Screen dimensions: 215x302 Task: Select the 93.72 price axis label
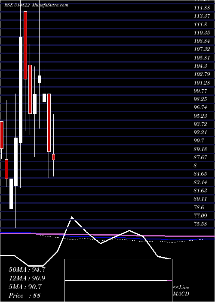coord(200,124)
